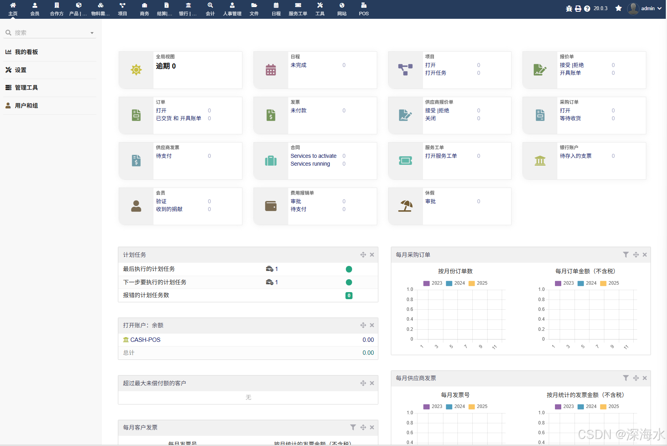
Task: Toggle 2024 legend in 每月订单金额 chart
Action: 587,283
